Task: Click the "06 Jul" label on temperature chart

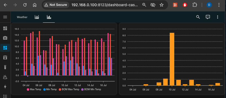Action: pyautogui.click(x=39, y=85)
